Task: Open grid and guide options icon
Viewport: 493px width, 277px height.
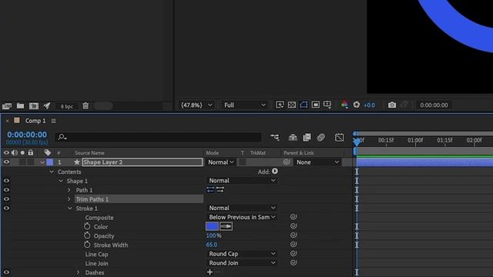Action: tap(327, 105)
